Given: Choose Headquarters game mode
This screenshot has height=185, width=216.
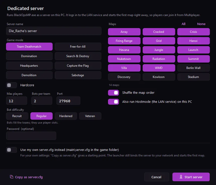Looking at the screenshot, I should (29, 66).
